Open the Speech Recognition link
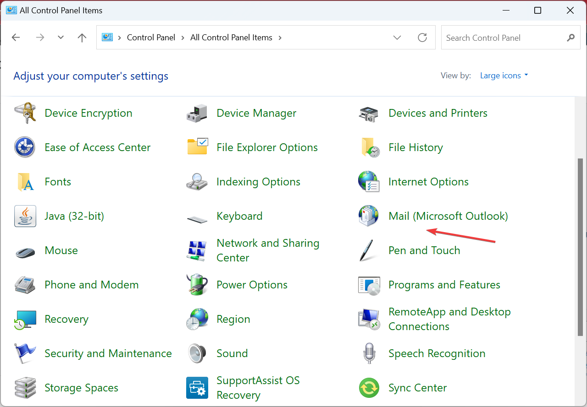The image size is (587, 407). [437, 353]
